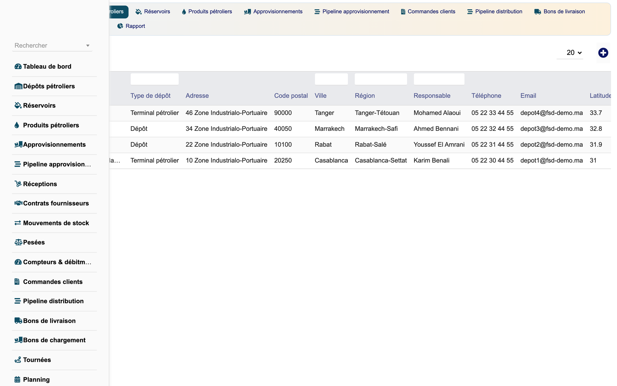Viewport: 617px width, 386px height.
Task: Open Réservoirs tab label in top bar
Action: point(157,12)
